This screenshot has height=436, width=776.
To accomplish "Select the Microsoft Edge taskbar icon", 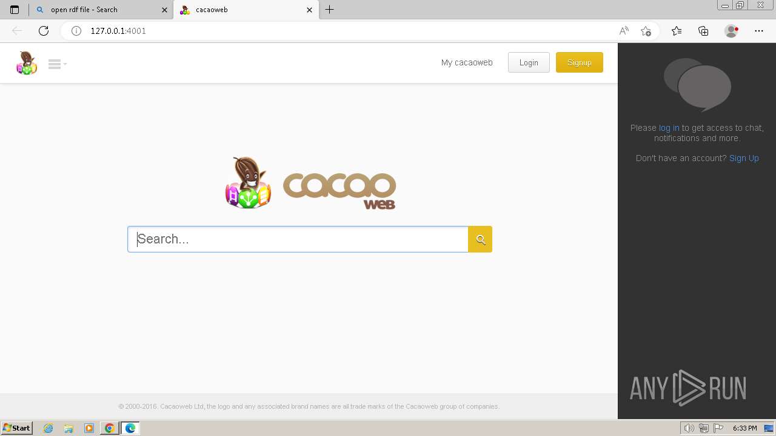I will coord(130,428).
